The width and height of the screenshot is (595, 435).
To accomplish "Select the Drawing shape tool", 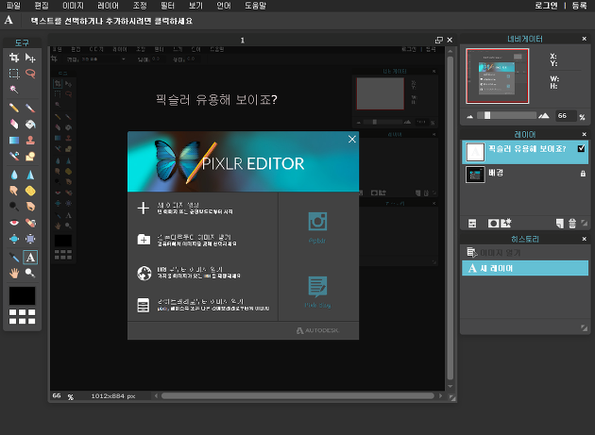I will [30, 156].
